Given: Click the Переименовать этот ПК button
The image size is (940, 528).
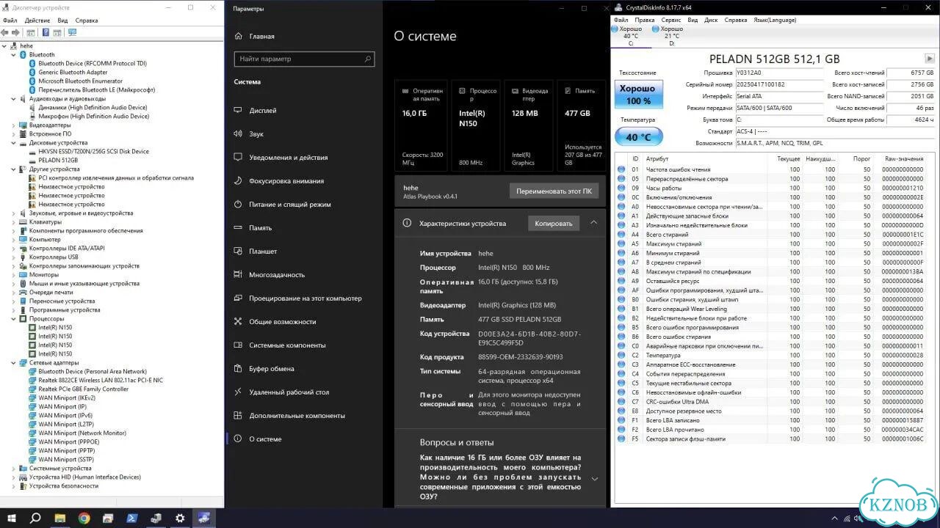Looking at the screenshot, I should [x=554, y=191].
